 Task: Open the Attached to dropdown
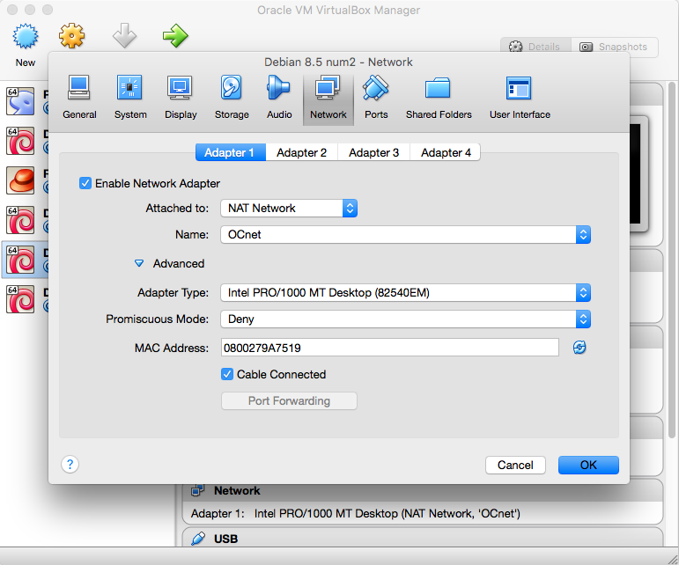point(289,208)
